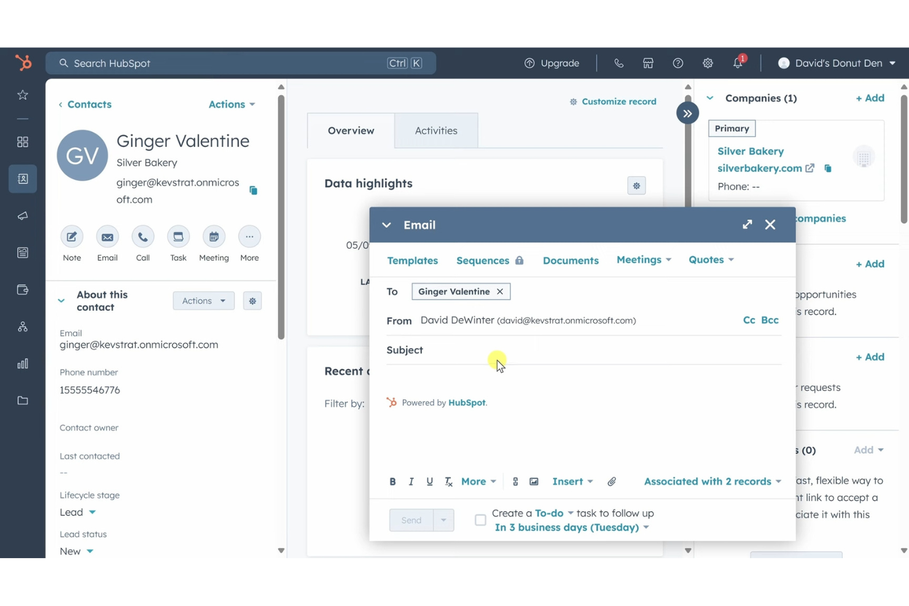Screen dimensions: 909x606
Task: Open Templates in the email window
Action: click(412, 260)
